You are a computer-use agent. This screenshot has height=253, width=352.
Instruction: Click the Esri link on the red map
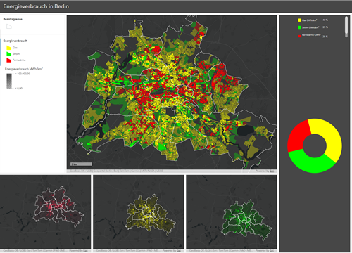[x=85, y=250]
